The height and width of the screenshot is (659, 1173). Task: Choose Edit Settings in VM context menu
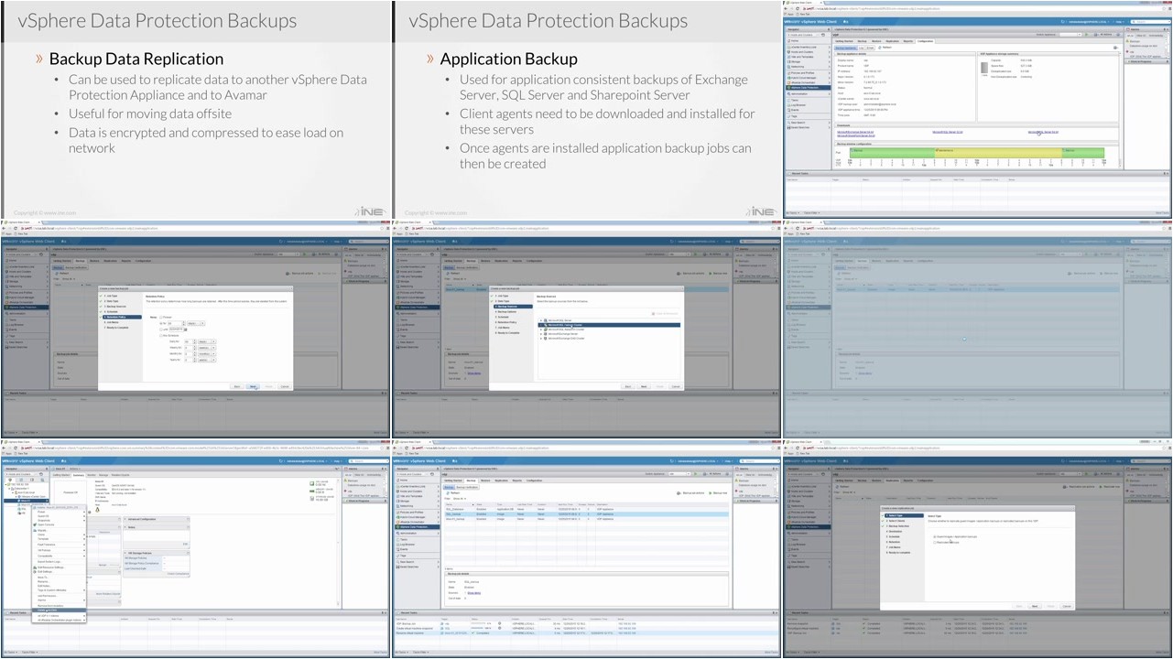(59, 571)
